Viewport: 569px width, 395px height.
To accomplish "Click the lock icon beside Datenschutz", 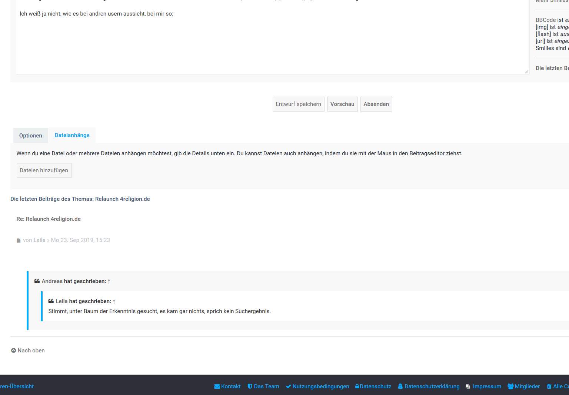I will 357,386.
